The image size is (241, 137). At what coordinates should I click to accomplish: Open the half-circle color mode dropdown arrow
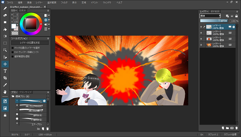49,24
